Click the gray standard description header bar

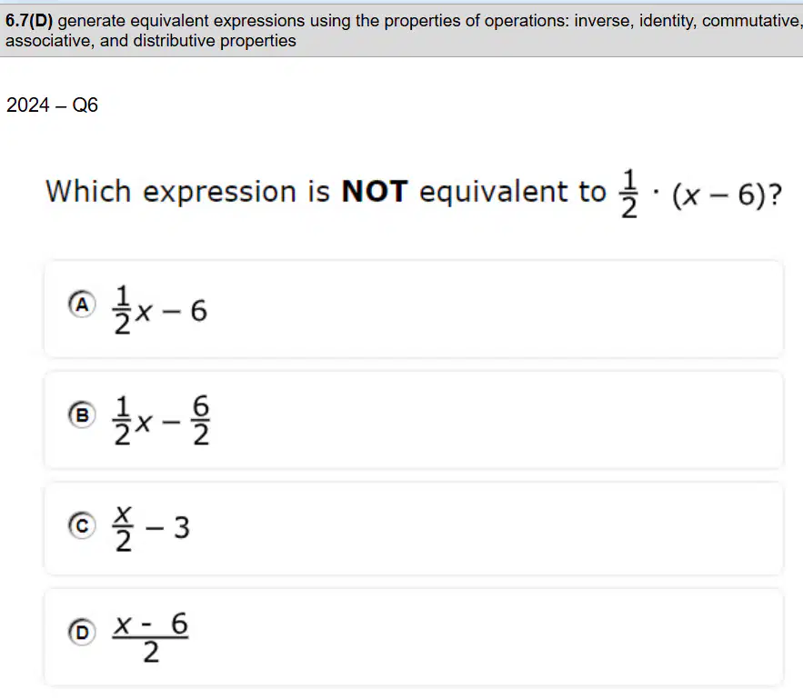click(402, 31)
